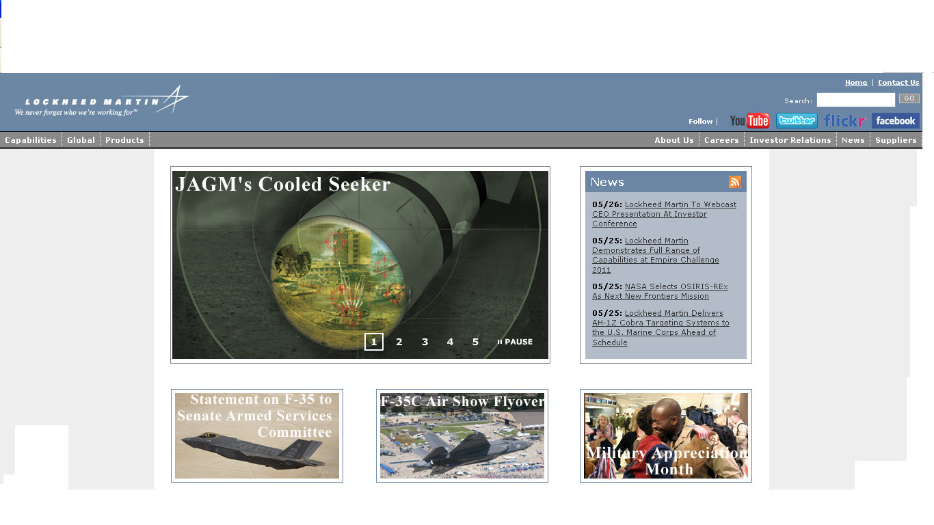Open the About Us menu

[674, 140]
